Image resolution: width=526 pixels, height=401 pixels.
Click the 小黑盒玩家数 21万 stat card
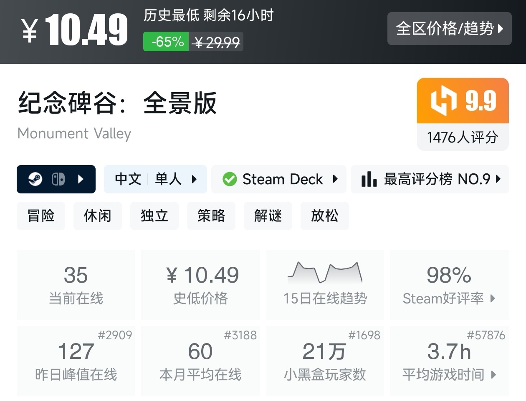325,361
